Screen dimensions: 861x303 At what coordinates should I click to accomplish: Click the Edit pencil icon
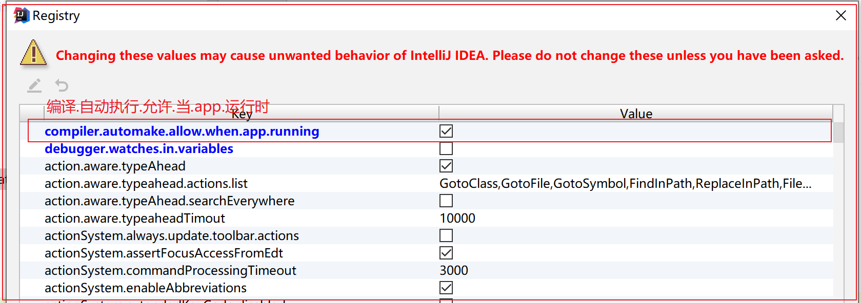[x=34, y=85]
